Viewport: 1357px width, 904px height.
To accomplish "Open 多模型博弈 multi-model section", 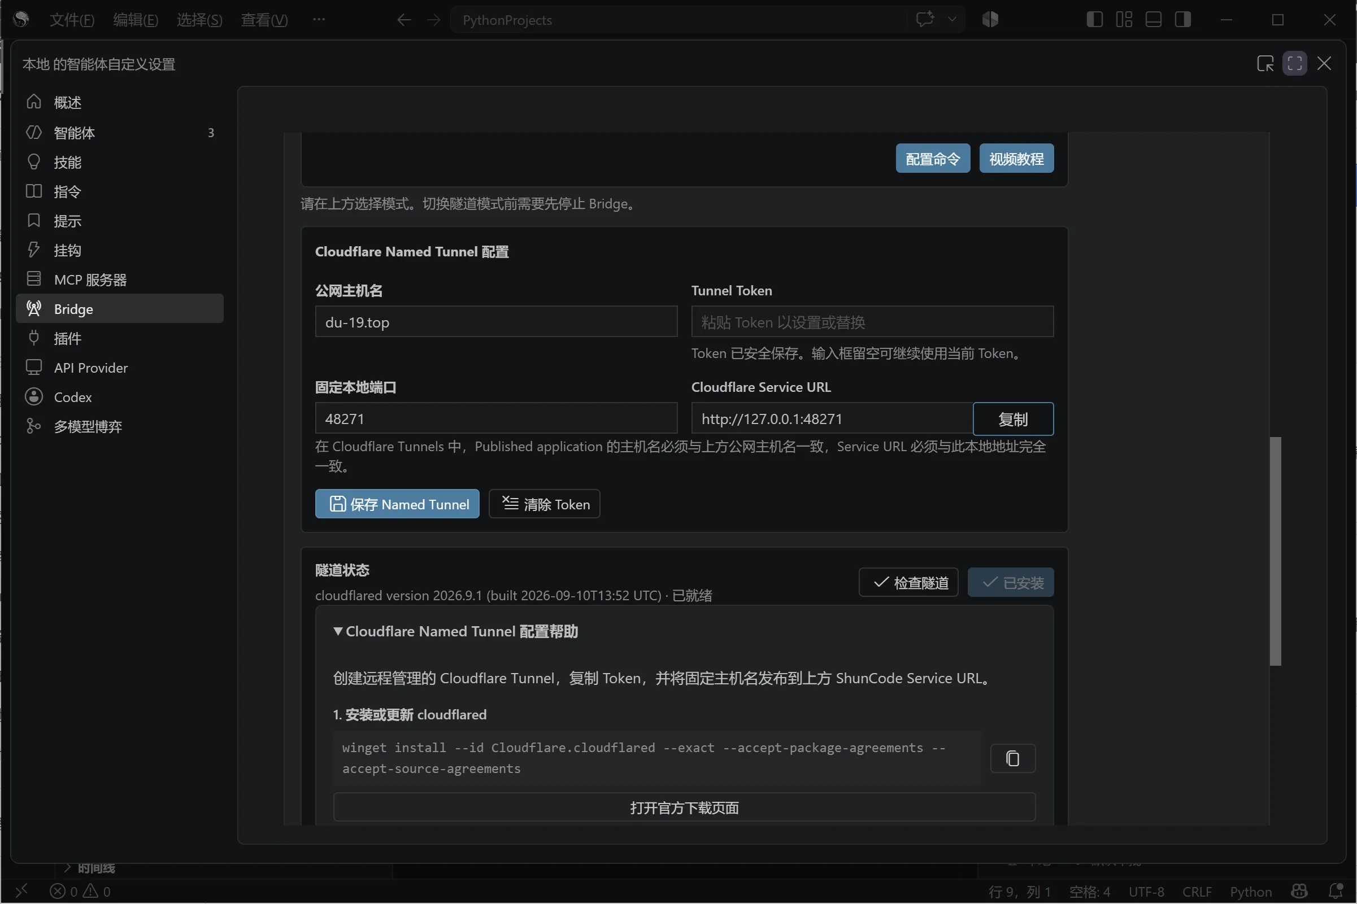I will tap(119, 427).
